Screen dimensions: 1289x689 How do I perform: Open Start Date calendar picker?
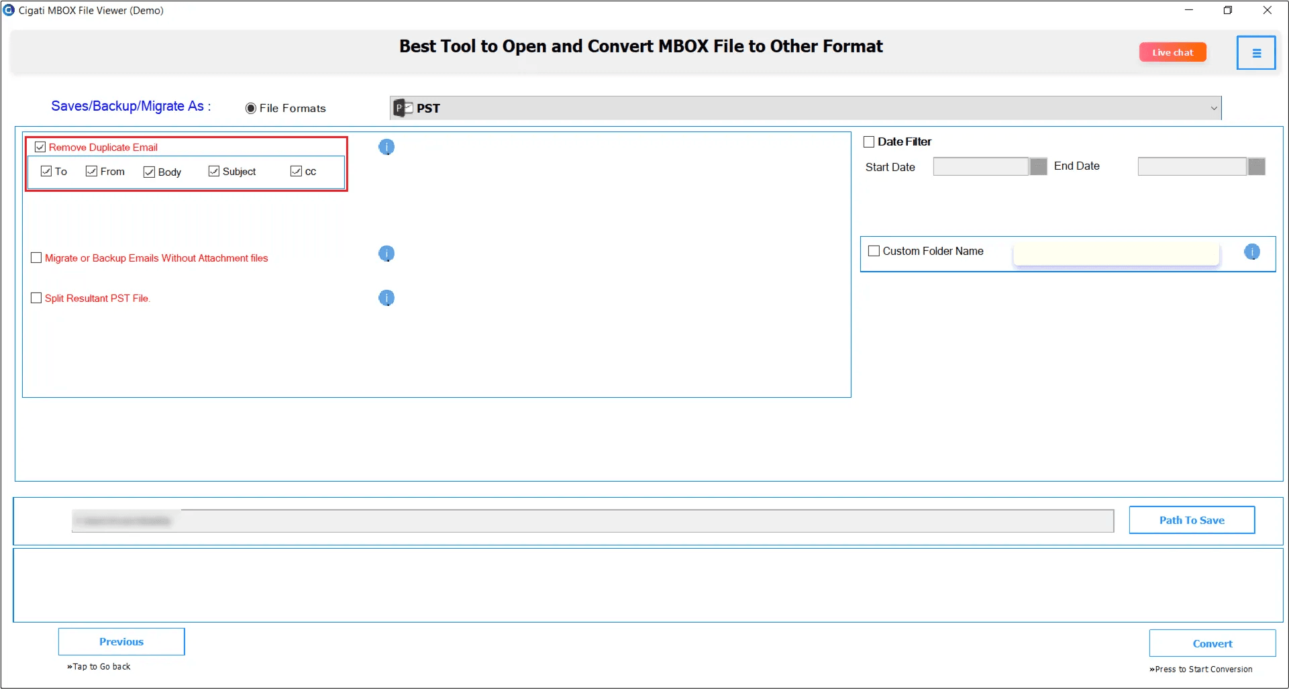(x=1038, y=166)
